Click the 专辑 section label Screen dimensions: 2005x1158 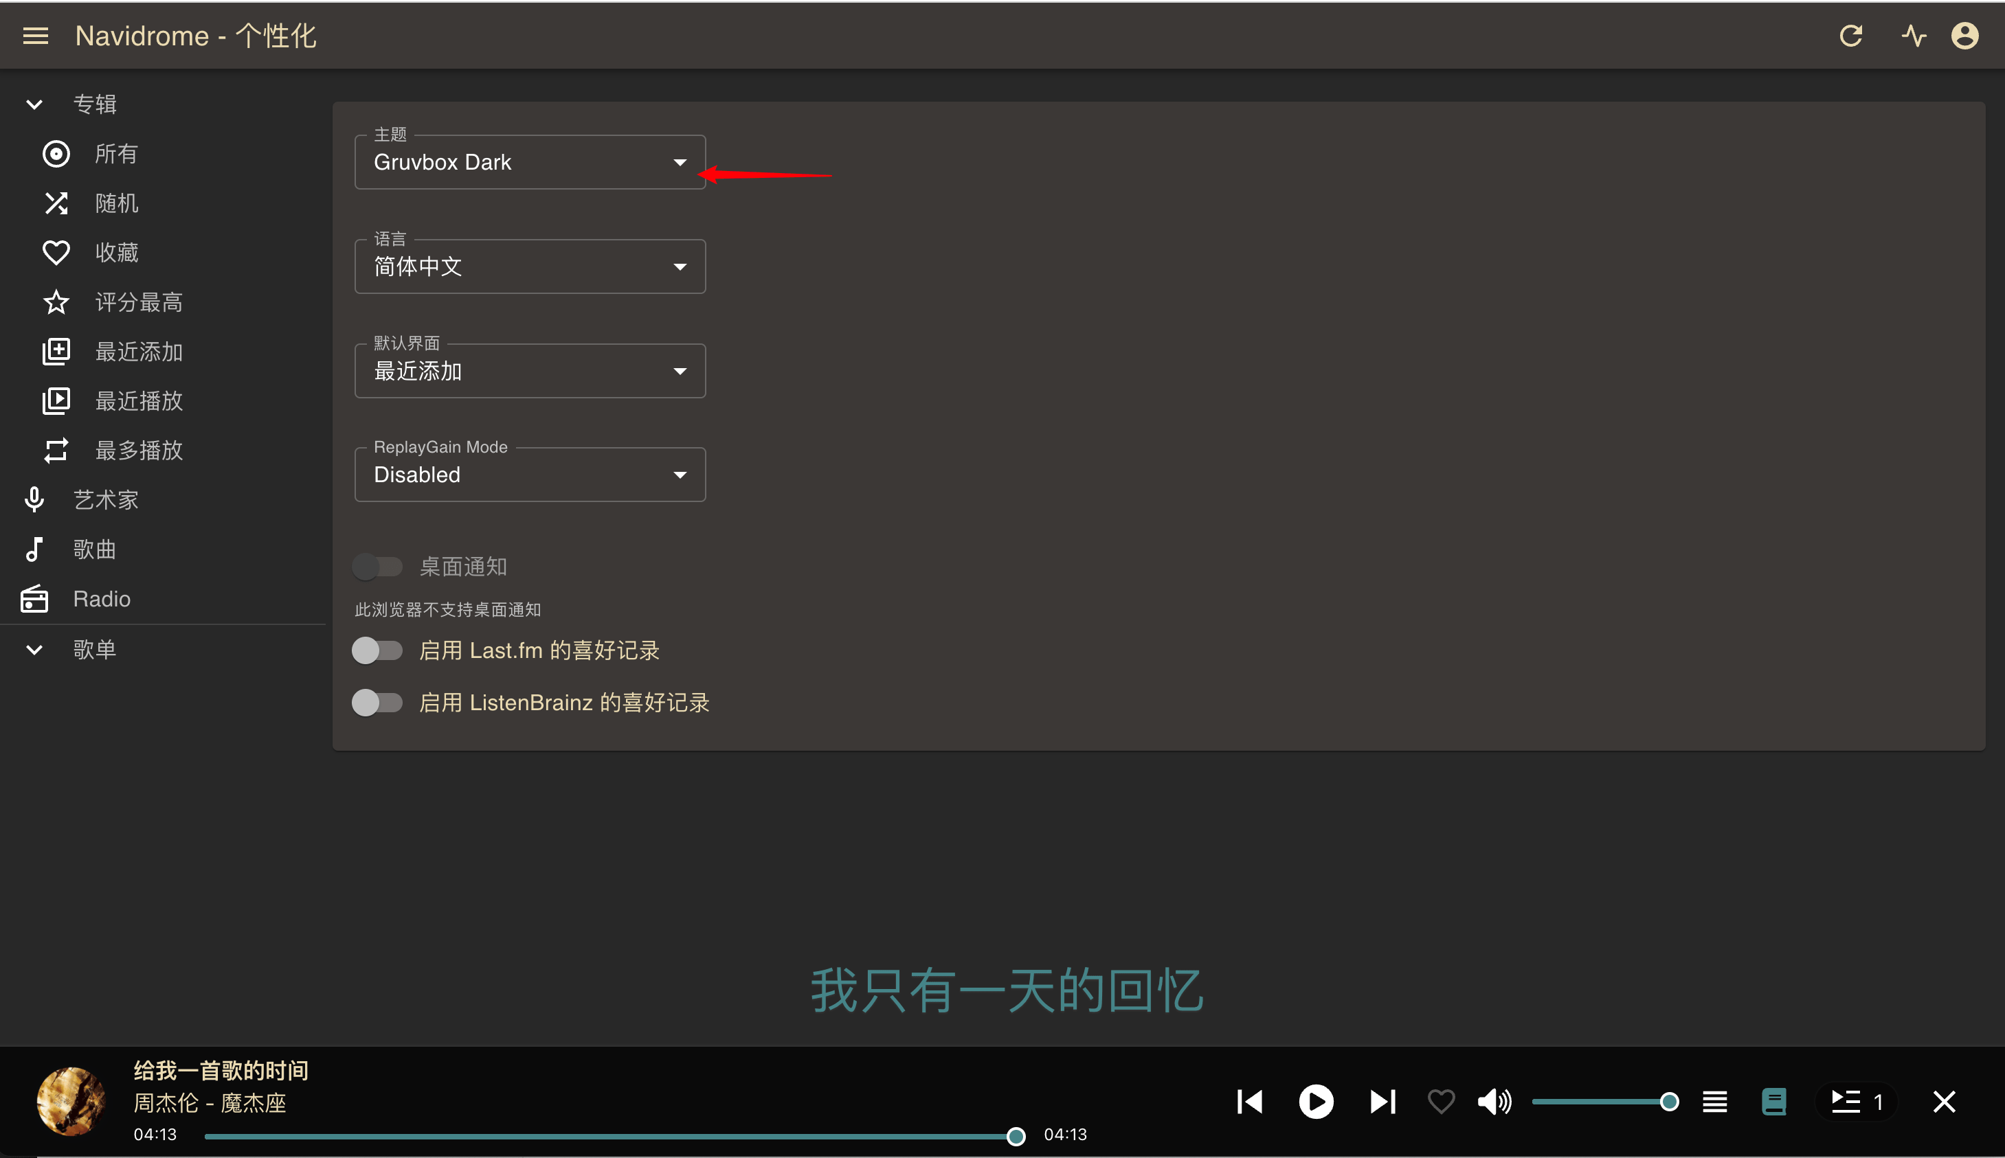point(95,104)
